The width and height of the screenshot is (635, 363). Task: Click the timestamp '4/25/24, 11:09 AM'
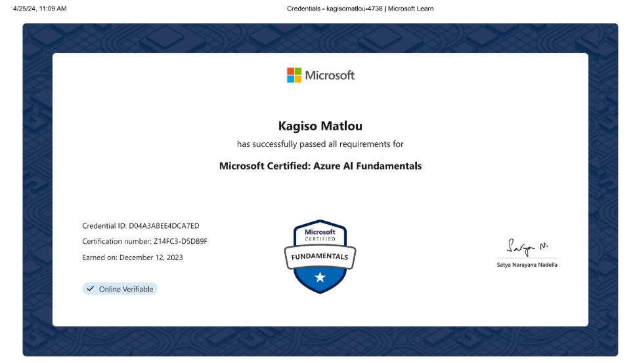click(x=39, y=9)
